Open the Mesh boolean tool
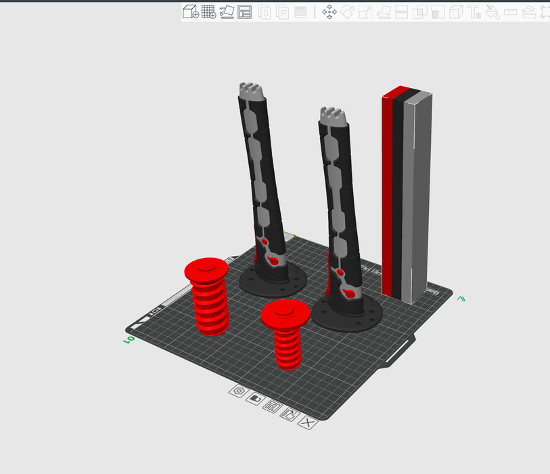 click(x=420, y=12)
